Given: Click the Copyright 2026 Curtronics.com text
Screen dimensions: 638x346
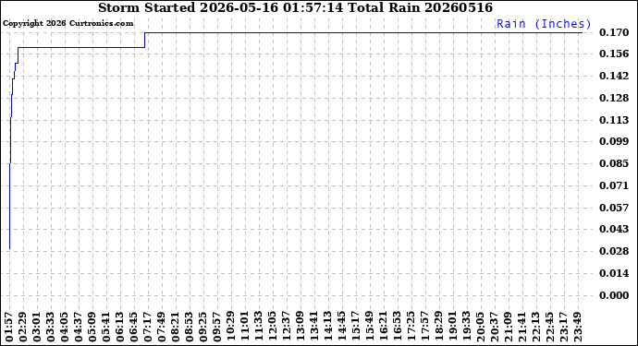Looking at the screenshot, I should point(67,24).
